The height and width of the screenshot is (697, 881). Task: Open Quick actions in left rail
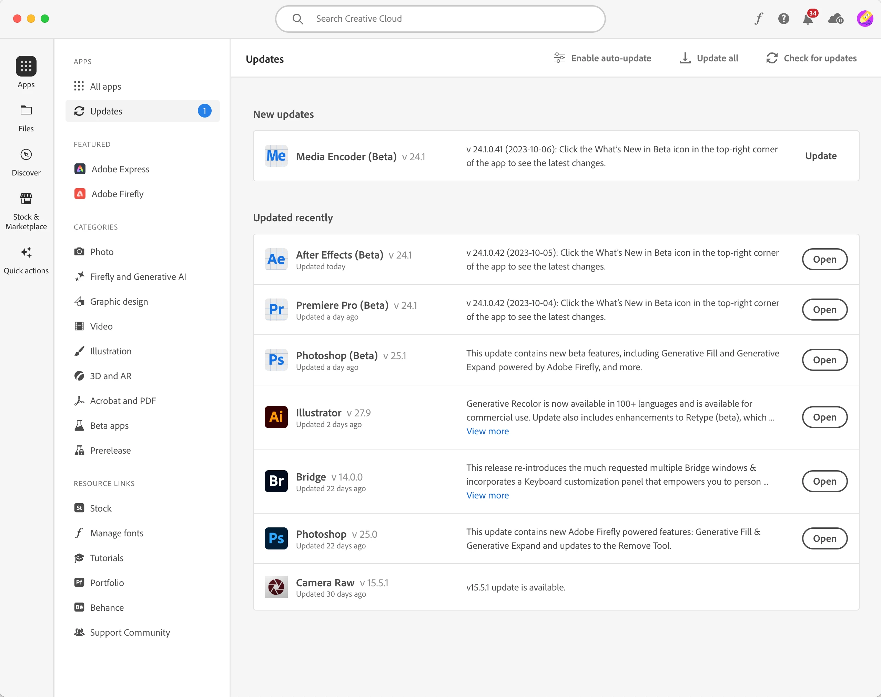26,260
